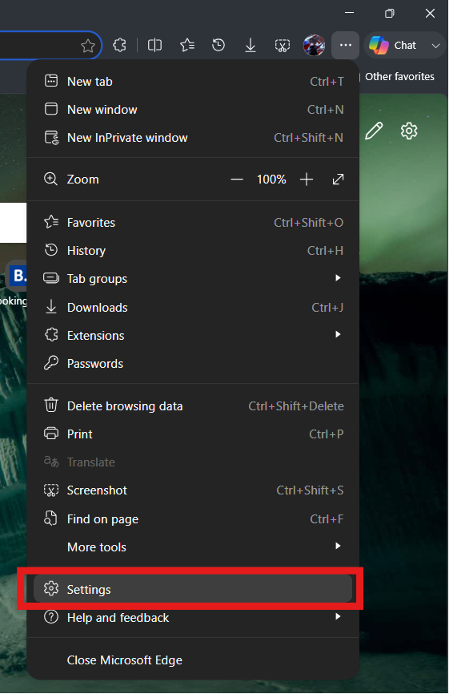The width and height of the screenshot is (449, 694).
Task: Enter full screen via zoom expand arrow
Action: click(x=338, y=180)
